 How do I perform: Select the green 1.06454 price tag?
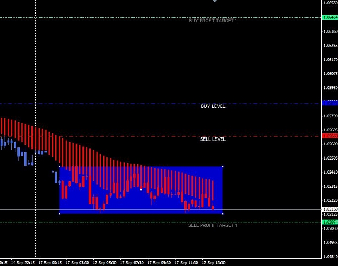(x=330, y=17)
